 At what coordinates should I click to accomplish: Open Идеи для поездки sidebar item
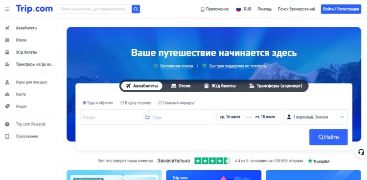[31, 82]
